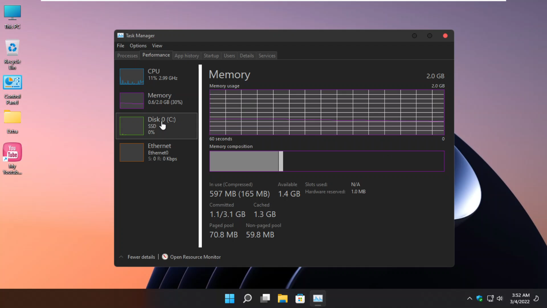Image resolution: width=547 pixels, height=308 pixels.
Task: Switch to the Processes tab
Action: [x=127, y=56]
